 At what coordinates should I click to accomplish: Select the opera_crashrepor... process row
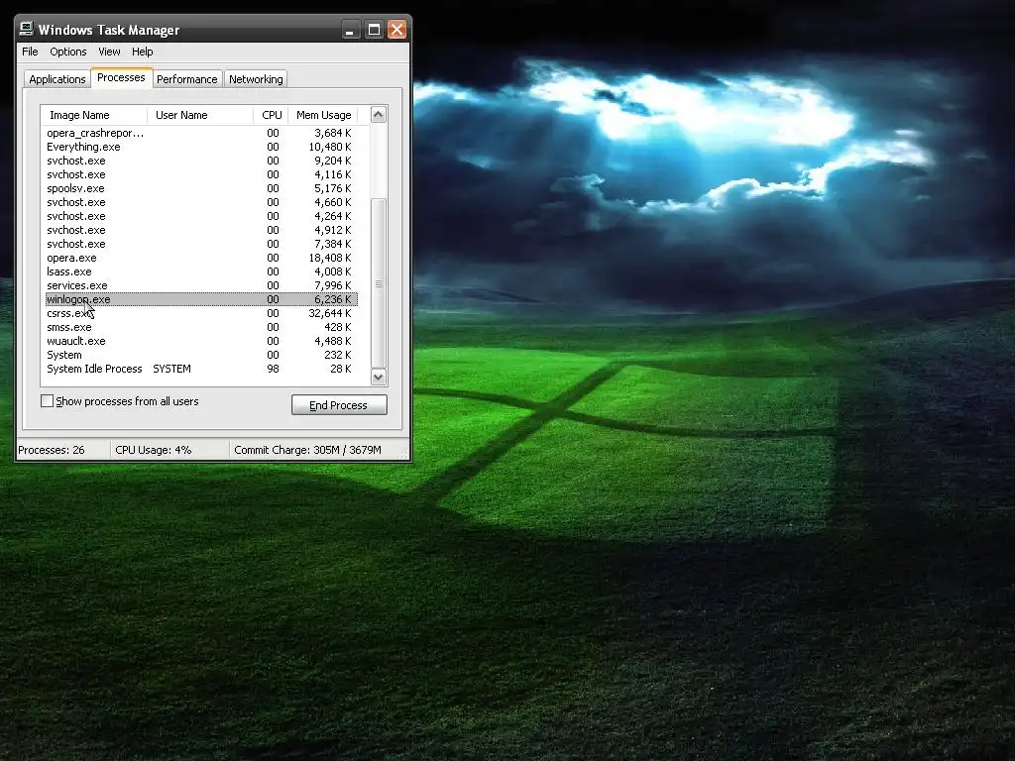(x=201, y=133)
